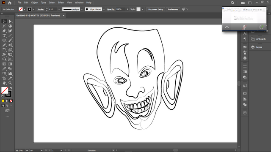Open the Symbols panel club icon
Screen dimensions: 271x152
click(245, 58)
